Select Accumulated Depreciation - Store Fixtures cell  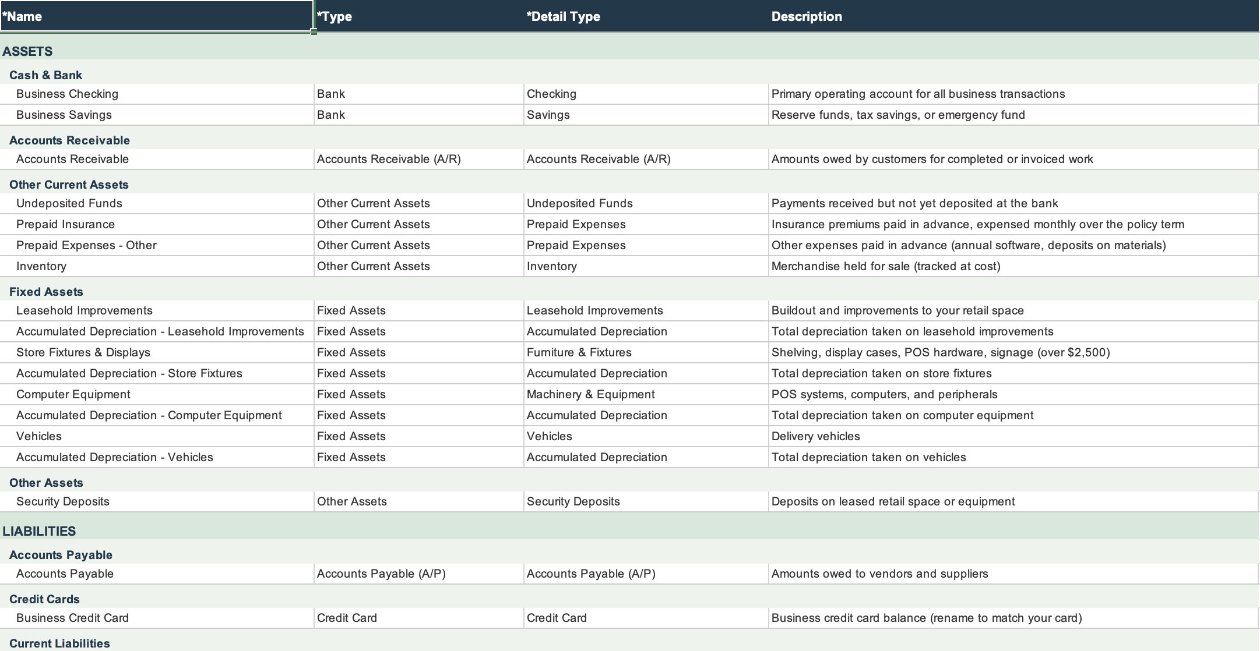(x=157, y=374)
